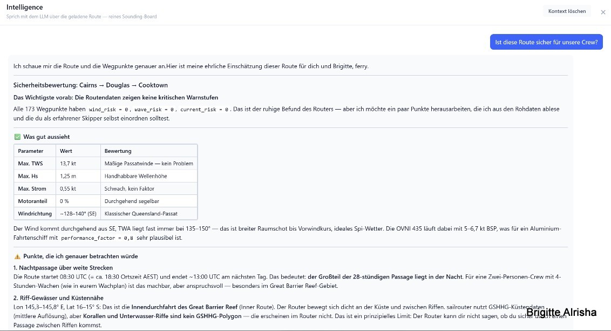Click the Intelligence panel title

click(24, 7)
